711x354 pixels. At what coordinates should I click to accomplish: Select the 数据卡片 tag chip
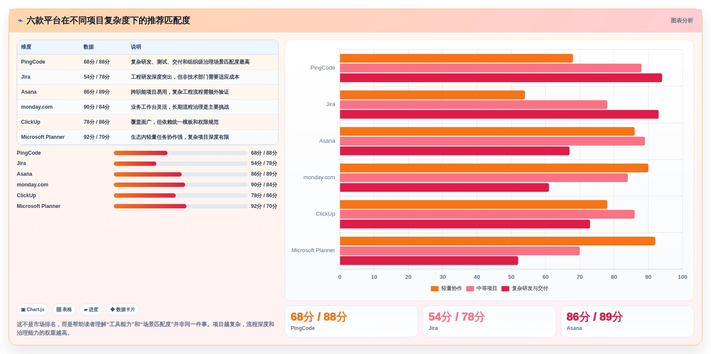tap(123, 309)
